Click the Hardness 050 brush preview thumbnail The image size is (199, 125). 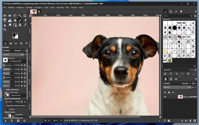[x=5, y=60]
